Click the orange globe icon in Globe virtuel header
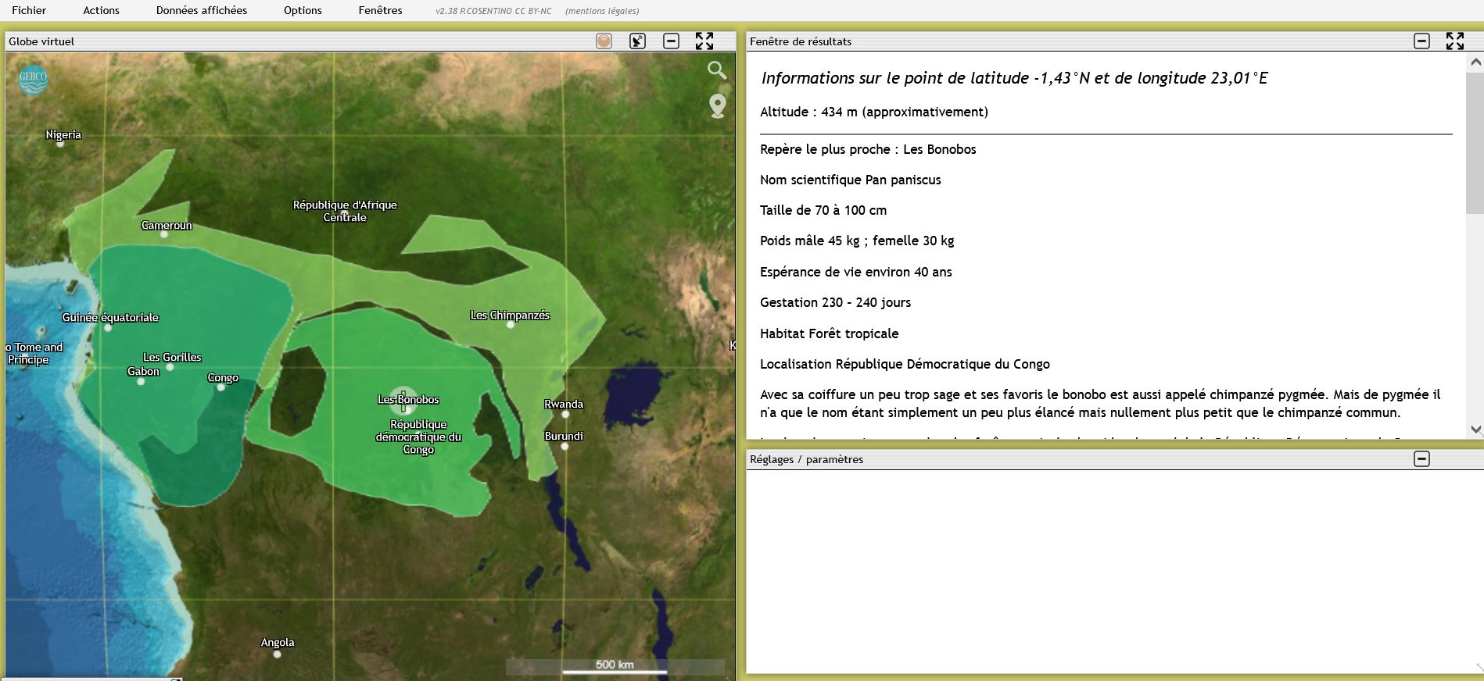The width and height of the screenshot is (1484, 681). pos(604,41)
